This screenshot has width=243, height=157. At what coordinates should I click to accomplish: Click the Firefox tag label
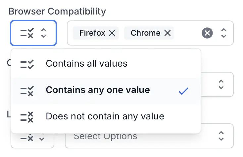(x=92, y=33)
